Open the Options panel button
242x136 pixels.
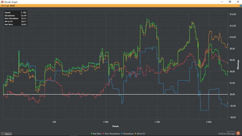(x=6, y=134)
